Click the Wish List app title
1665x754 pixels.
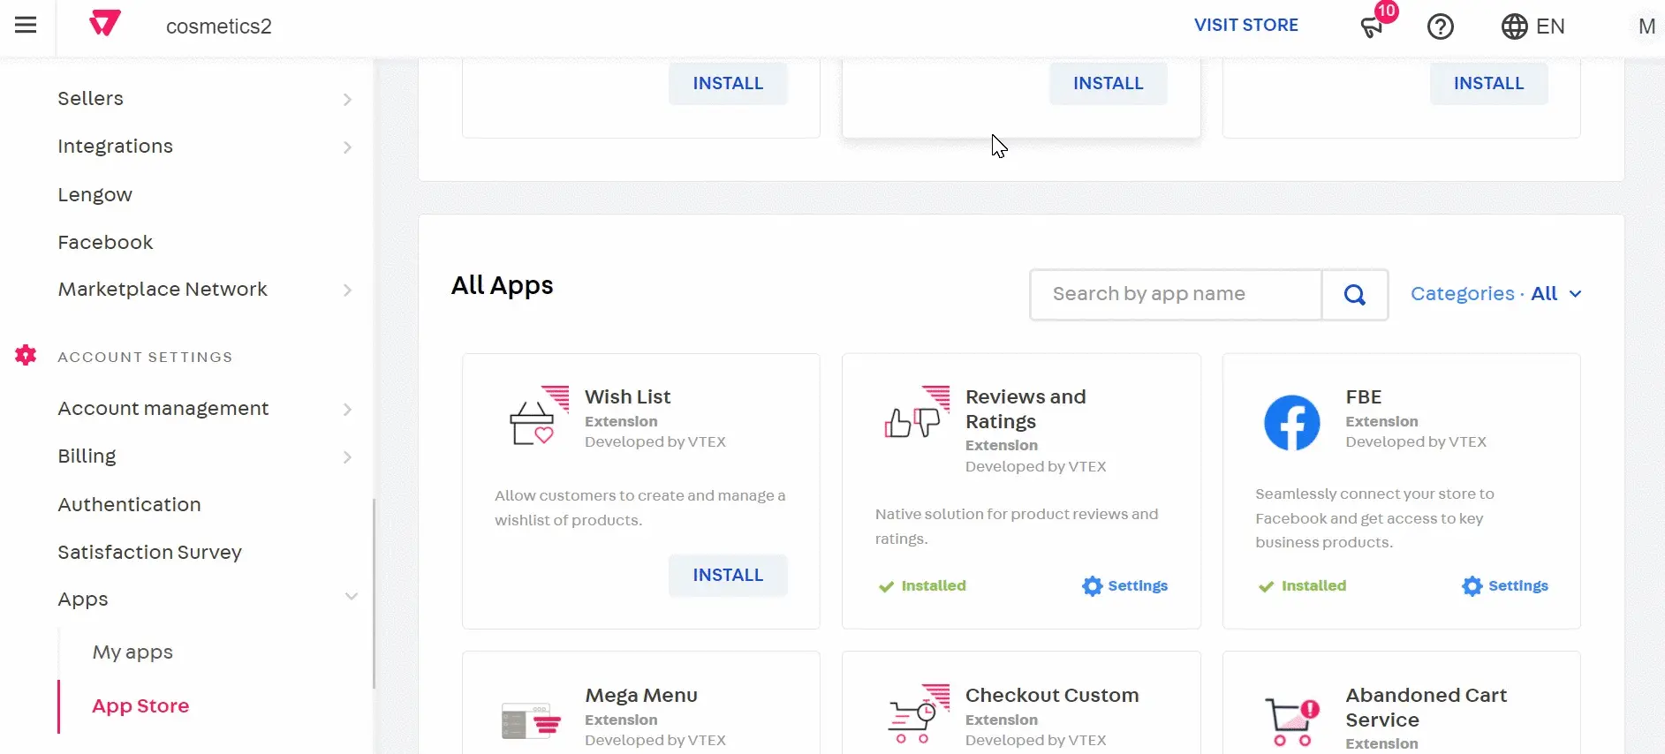(x=627, y=397)
